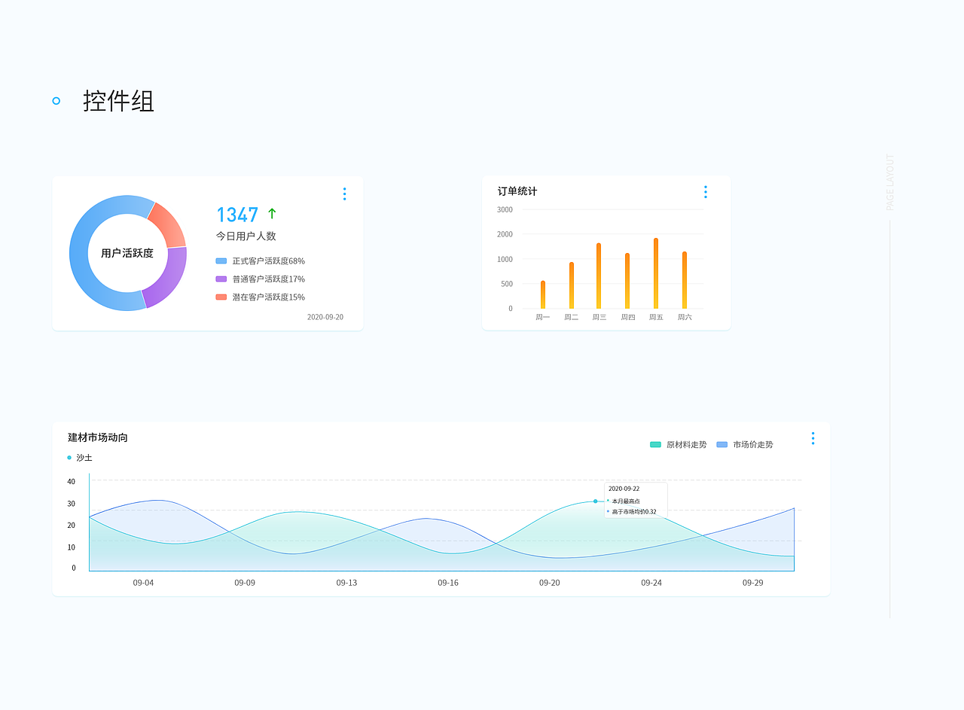Click the 2020-09-20 date text

pyautogui.click(x=325, y=317)
